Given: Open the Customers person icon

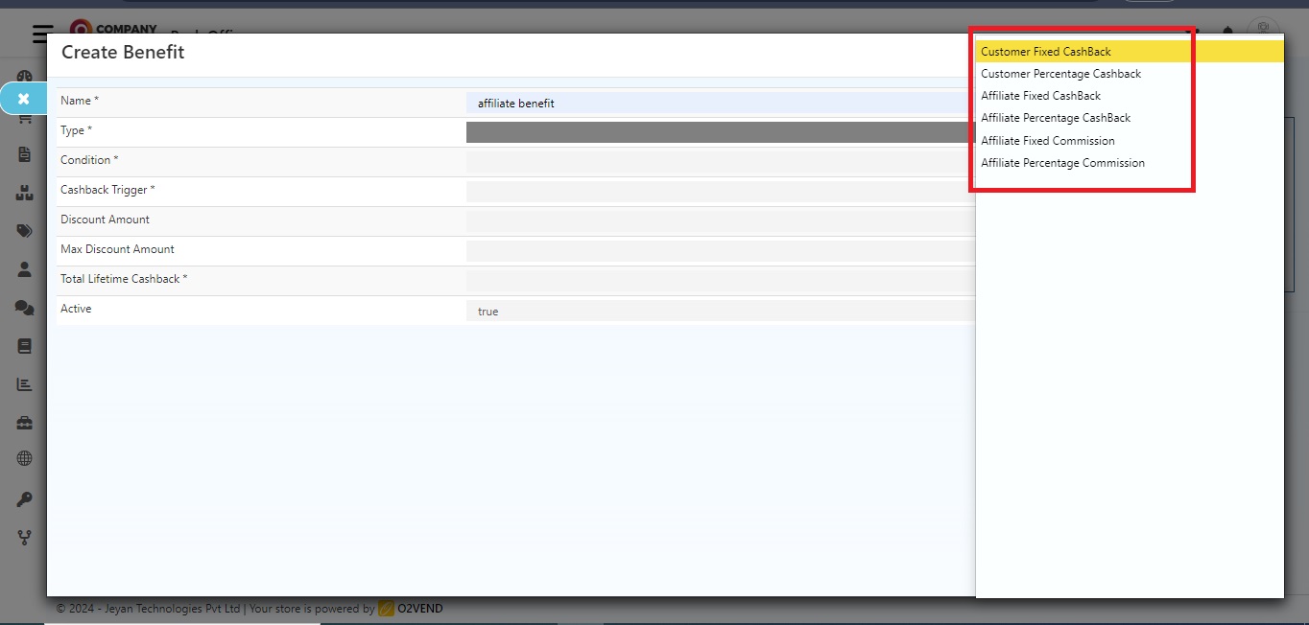Looking at the screenshot, I should (24, 269).
